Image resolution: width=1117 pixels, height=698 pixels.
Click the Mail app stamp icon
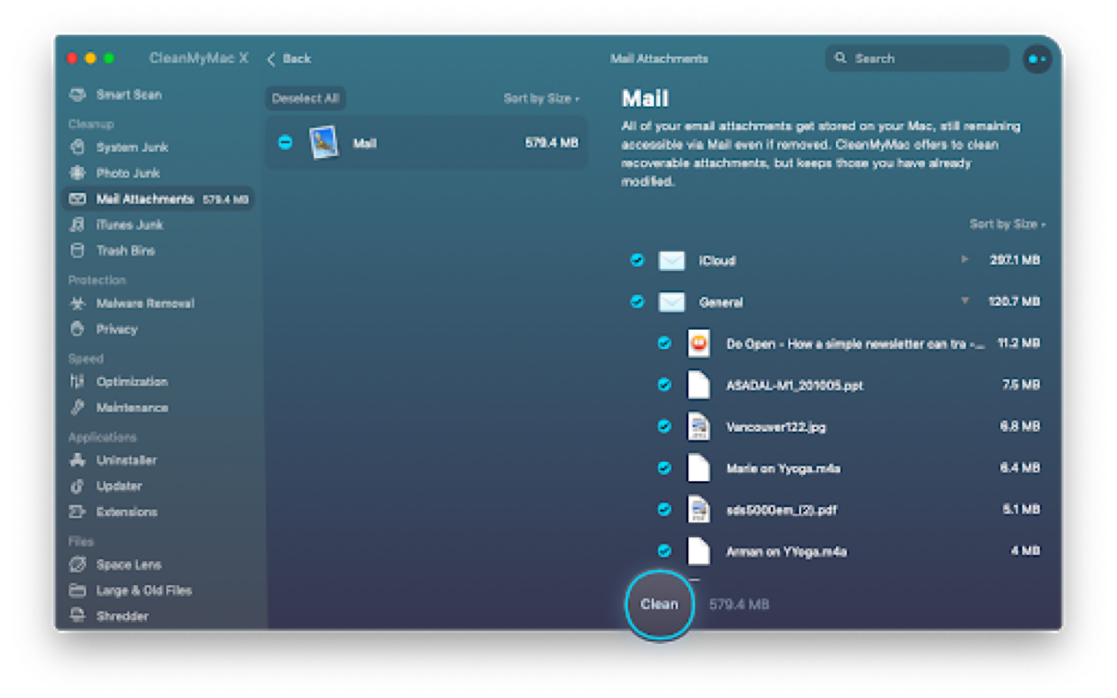point(324,142)
